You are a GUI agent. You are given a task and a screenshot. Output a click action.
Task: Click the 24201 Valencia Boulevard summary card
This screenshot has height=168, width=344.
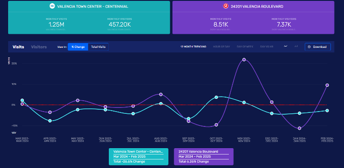tap(253, 17)
